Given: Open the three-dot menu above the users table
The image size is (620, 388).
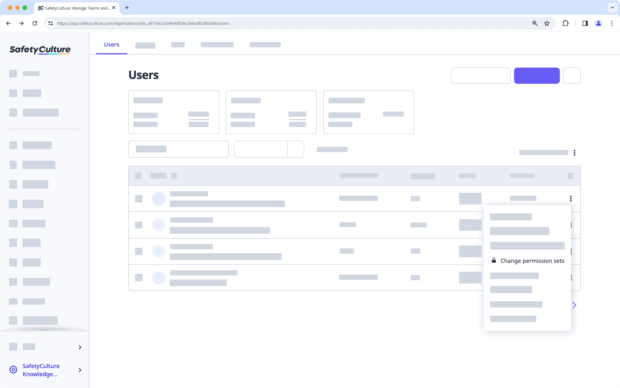Looking at the screenshot, I should click(x=574, y=152).
